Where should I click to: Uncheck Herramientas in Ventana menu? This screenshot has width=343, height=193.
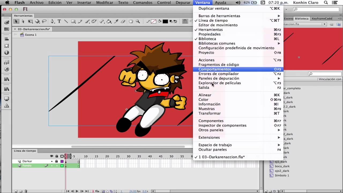pos(238,29)
